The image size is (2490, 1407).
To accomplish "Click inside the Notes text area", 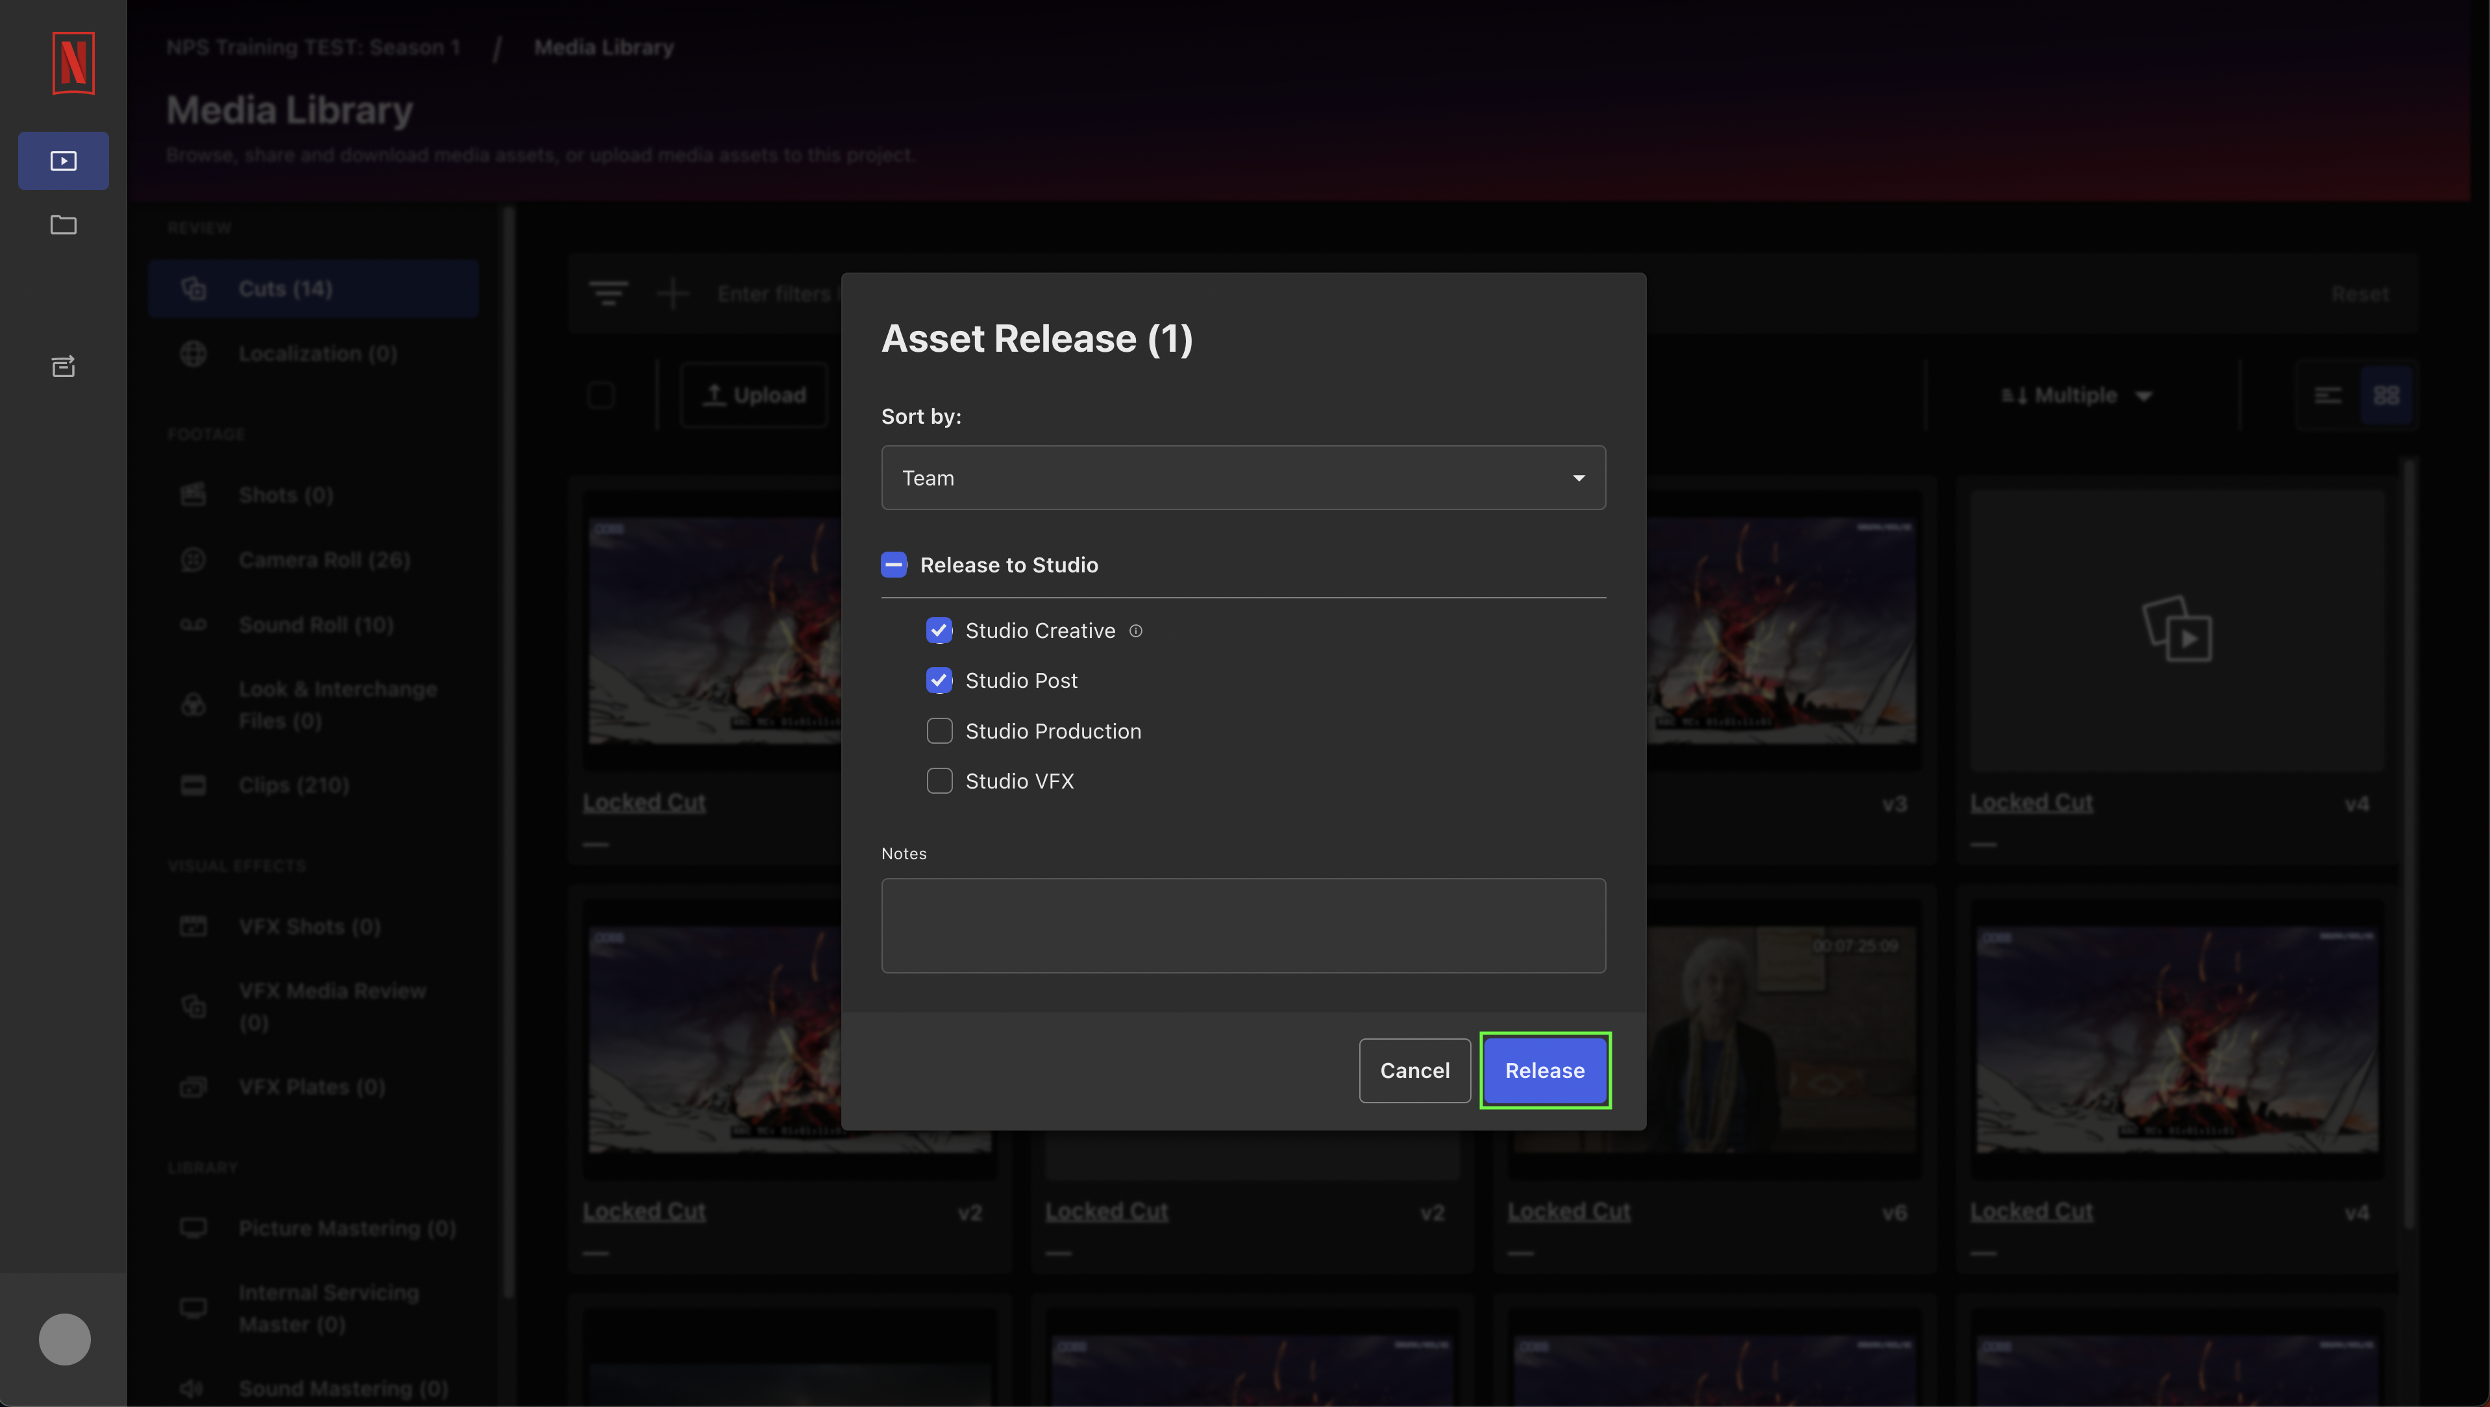I will (x=1243, y=925).
